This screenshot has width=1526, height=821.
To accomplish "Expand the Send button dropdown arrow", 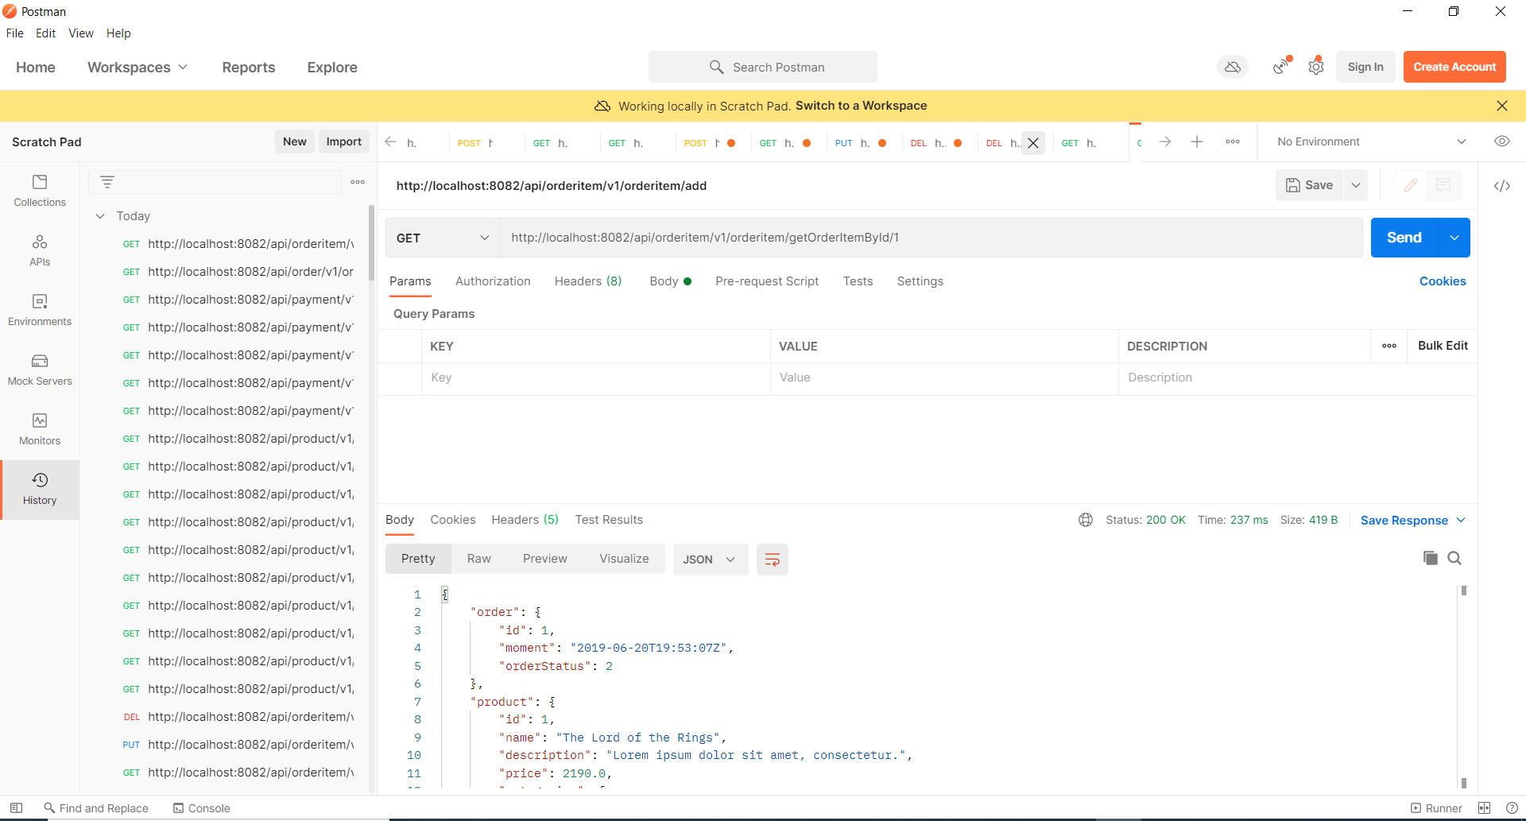I will 1454,238.
